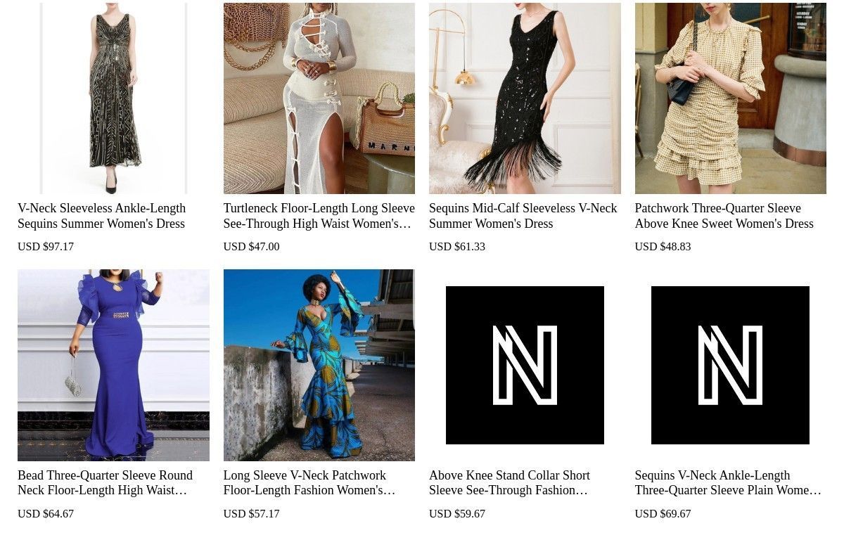Open the white turtleneck floor-length dress photo

point(319,98)
